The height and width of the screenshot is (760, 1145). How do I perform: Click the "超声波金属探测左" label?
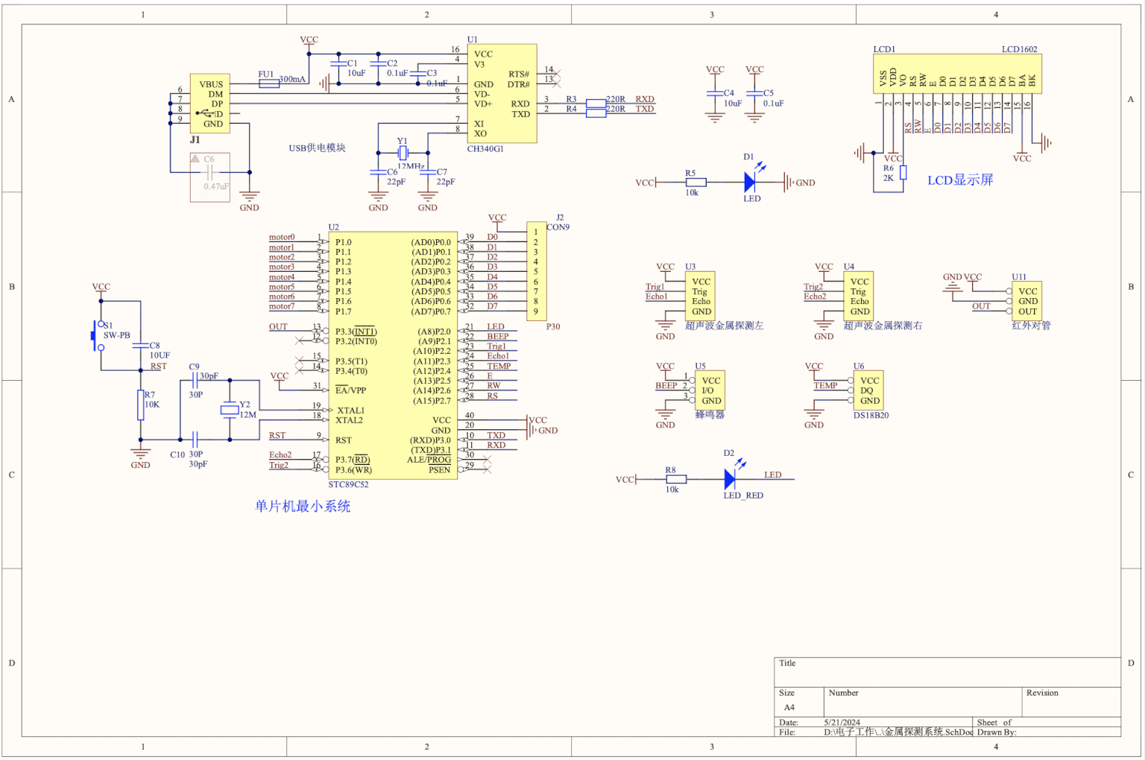[x=724, y=326]
